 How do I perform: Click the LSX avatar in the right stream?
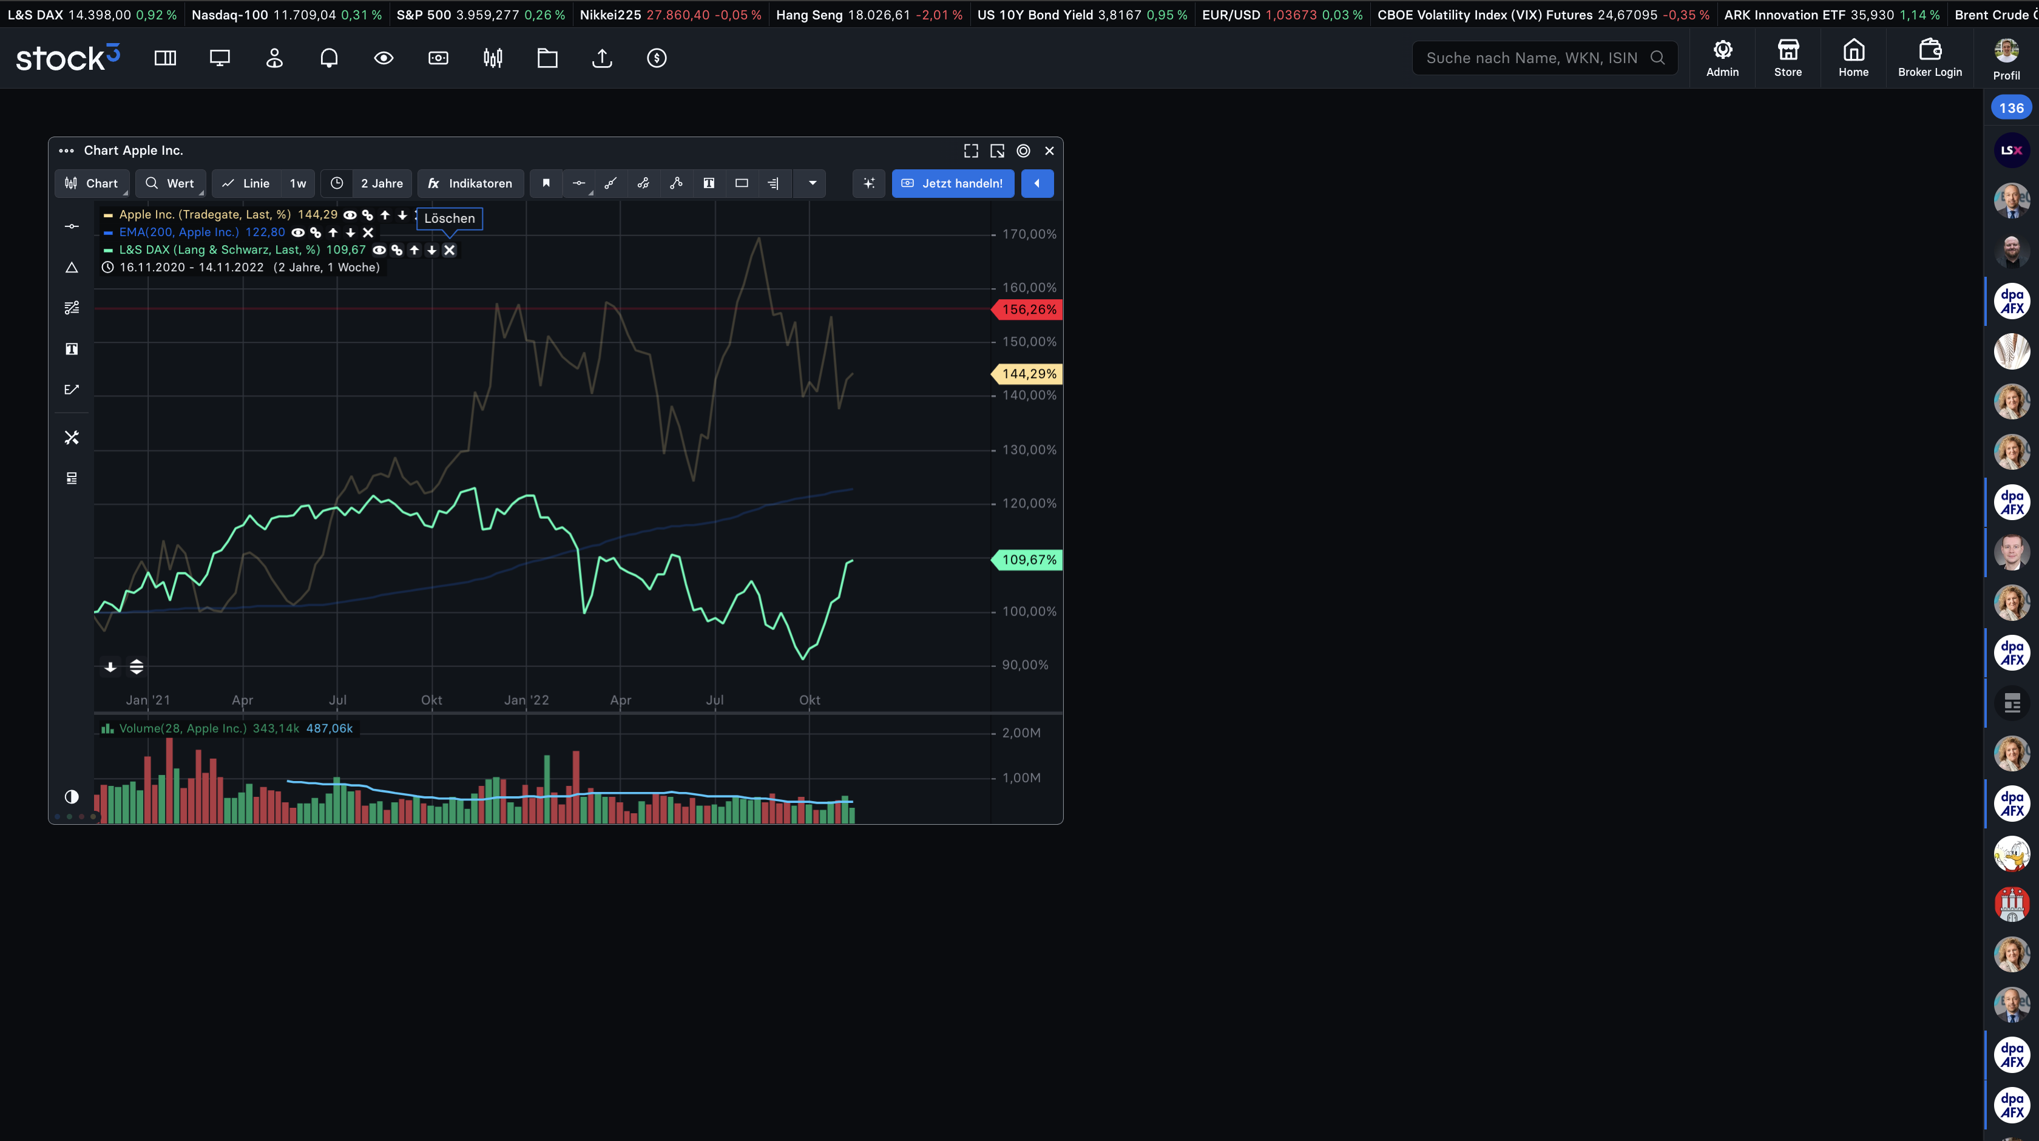coord(2011,150)
